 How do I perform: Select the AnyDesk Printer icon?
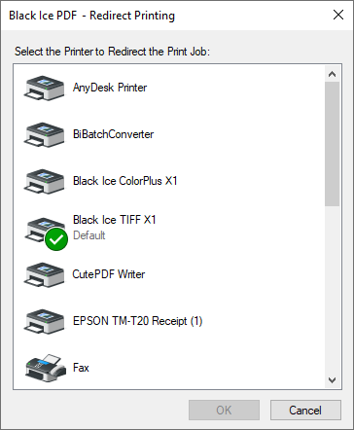coord(44,88)
